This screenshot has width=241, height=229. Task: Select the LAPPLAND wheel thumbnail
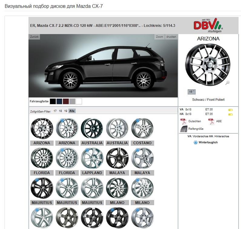[92, 158]
